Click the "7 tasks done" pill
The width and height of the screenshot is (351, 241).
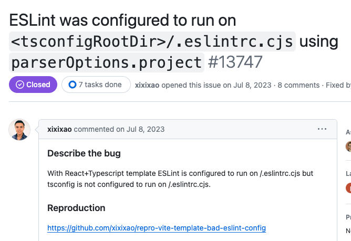(96, 85)
